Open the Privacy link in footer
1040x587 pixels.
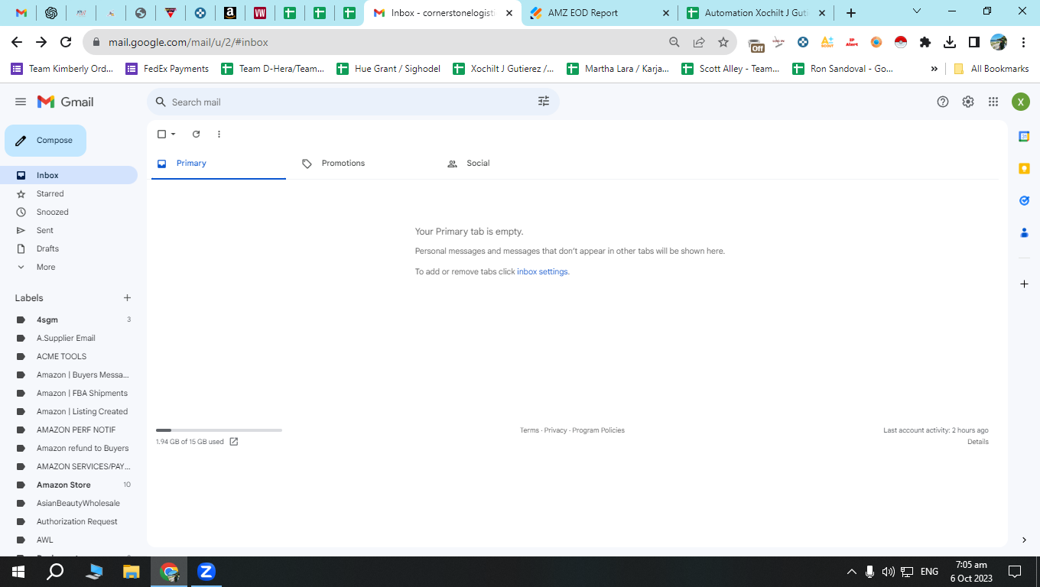point(556,430)
